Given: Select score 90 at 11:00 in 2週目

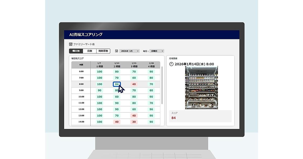Looking at the screenshot, I should pyautogui.click(x=117, y=103).
